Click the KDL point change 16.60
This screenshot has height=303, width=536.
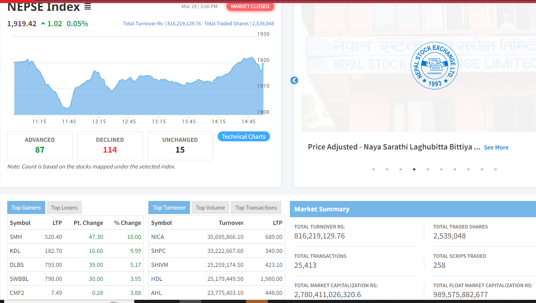click(96, 251)
